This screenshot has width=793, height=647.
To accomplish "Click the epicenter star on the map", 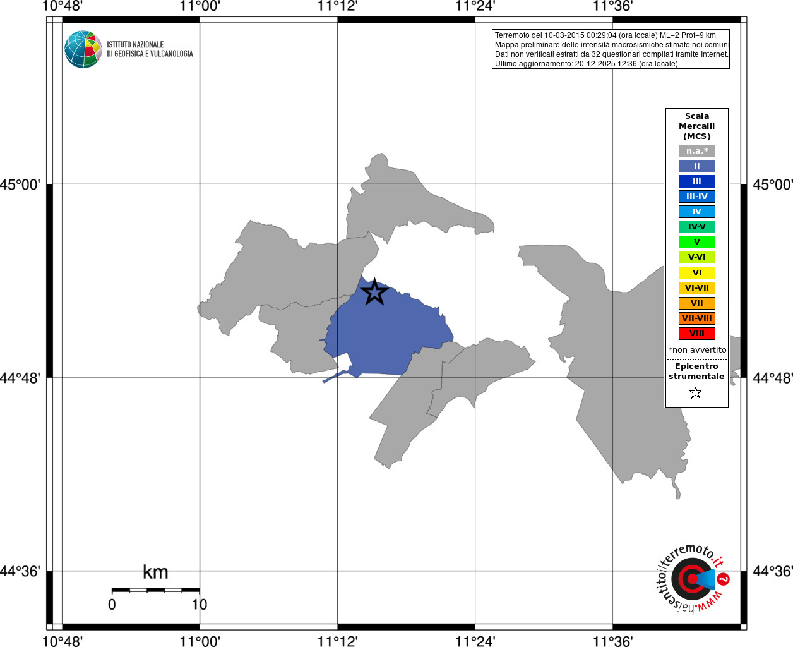I will tap(374, 292).
